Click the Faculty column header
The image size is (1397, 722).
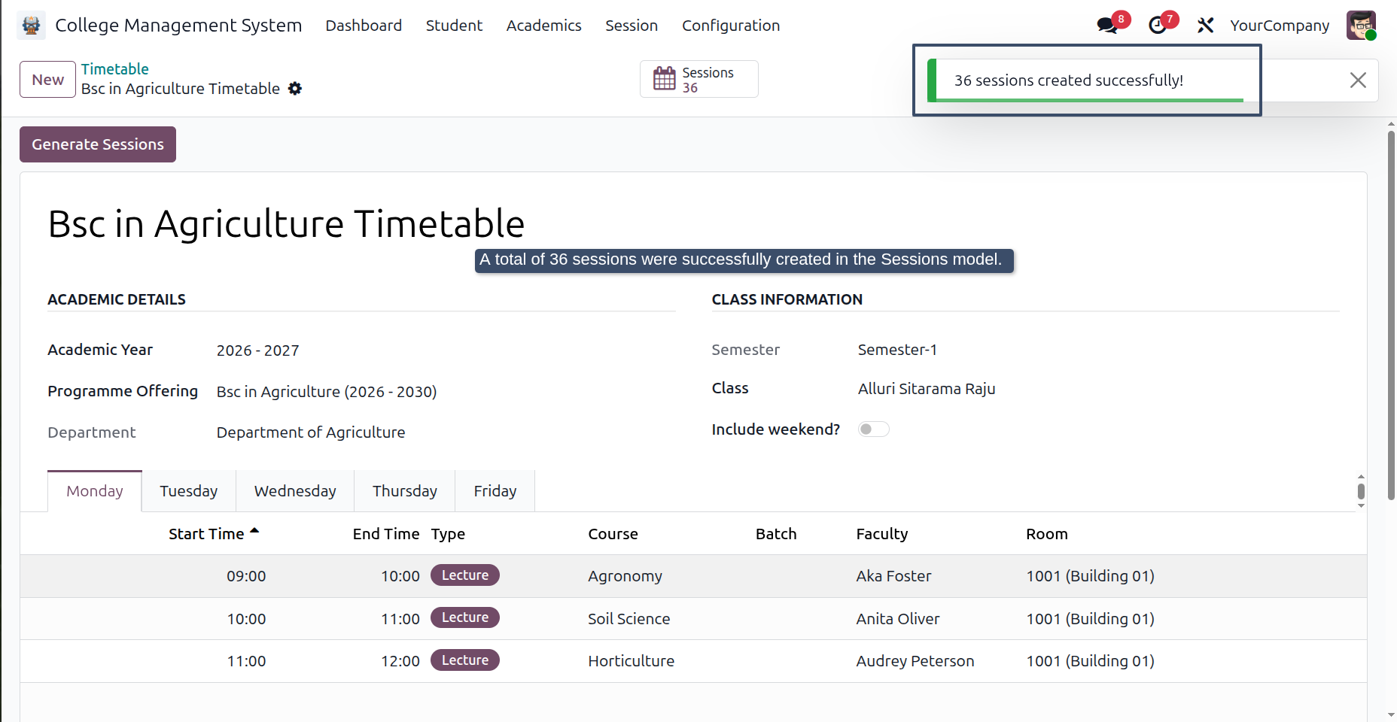[x=882, y=534]
